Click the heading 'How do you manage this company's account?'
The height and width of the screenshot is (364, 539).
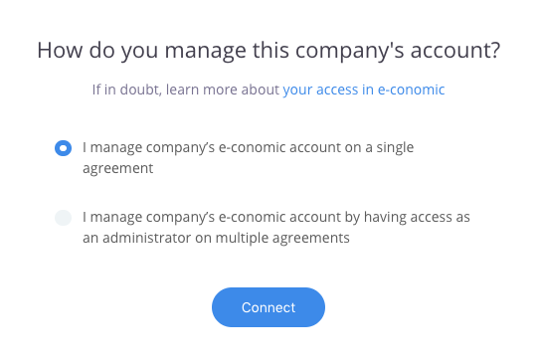(269, 50)
